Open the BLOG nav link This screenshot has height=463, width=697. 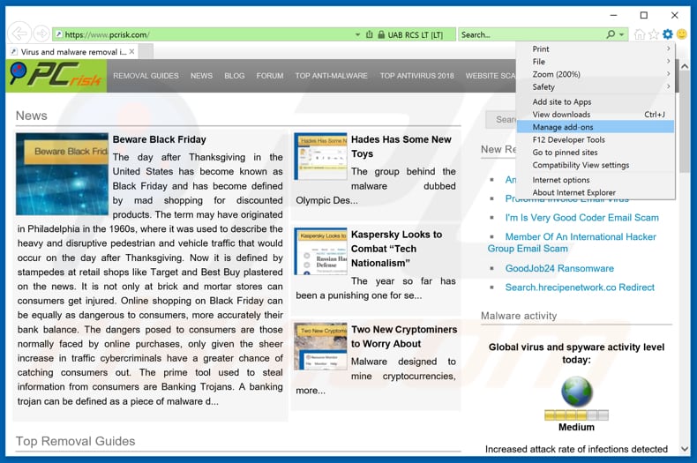[235, 76]
